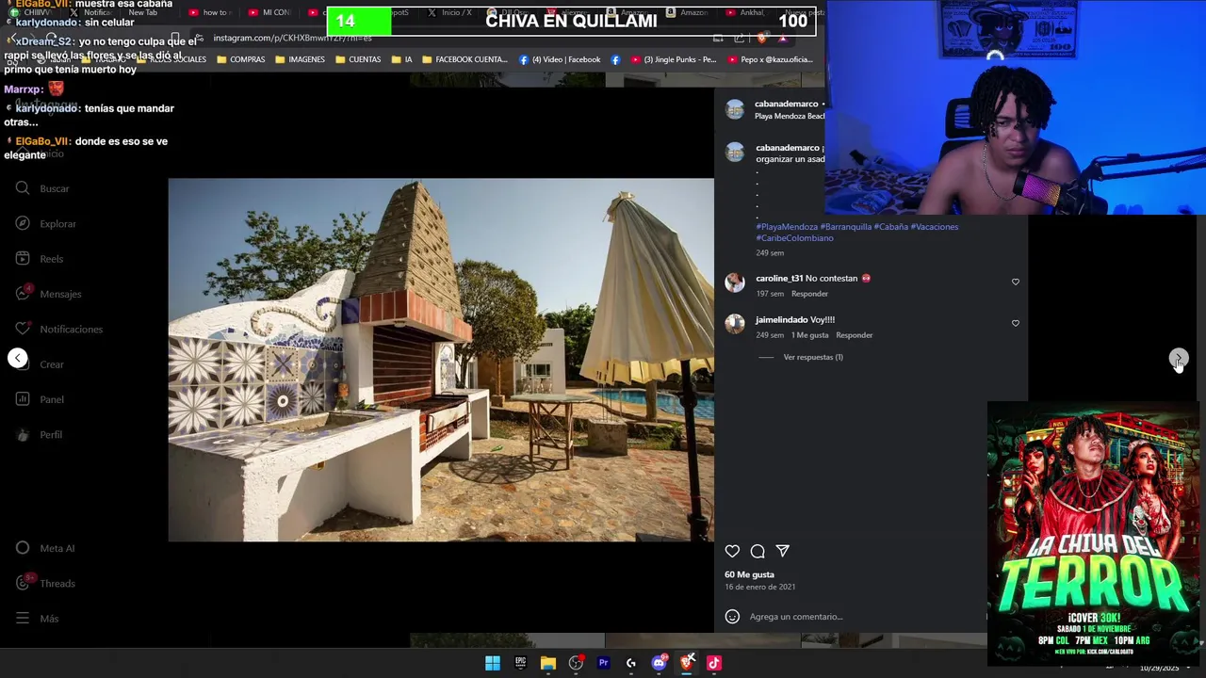Image resolution: width=1206 pixels, height=678 pixels.
Task: Click the barbecue cabin photo
Action: pyautogui.click(x=441, y=360)
